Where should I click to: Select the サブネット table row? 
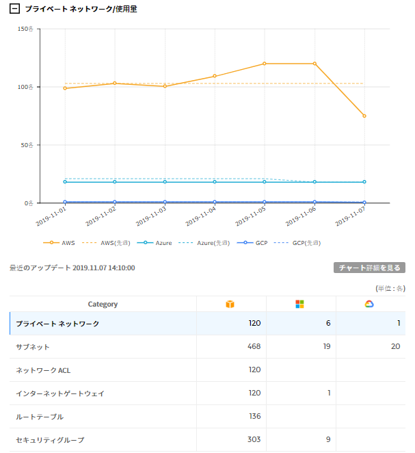[x=33, y=347]
